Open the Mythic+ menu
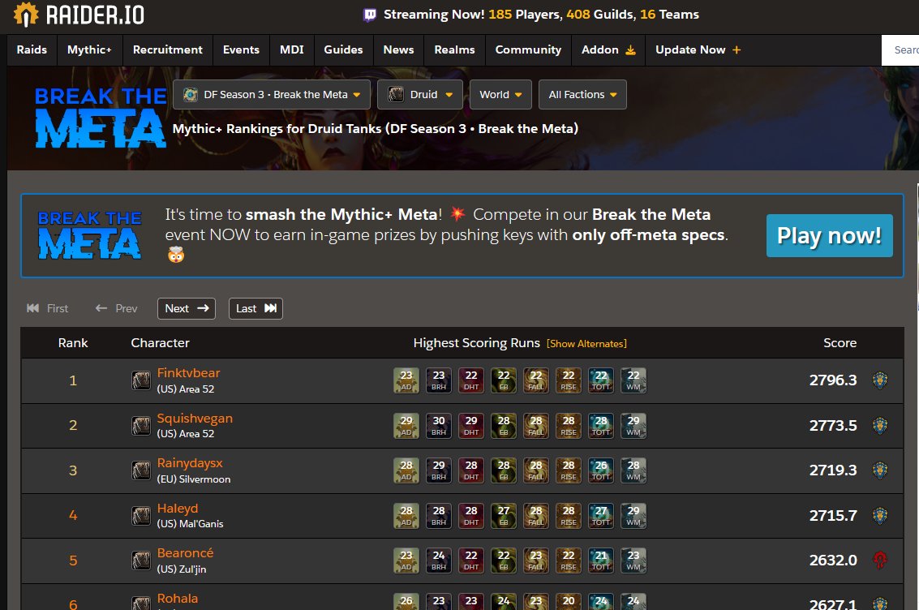Image resolution: width=919 pixels, height=610 pixels. point(89,49)
